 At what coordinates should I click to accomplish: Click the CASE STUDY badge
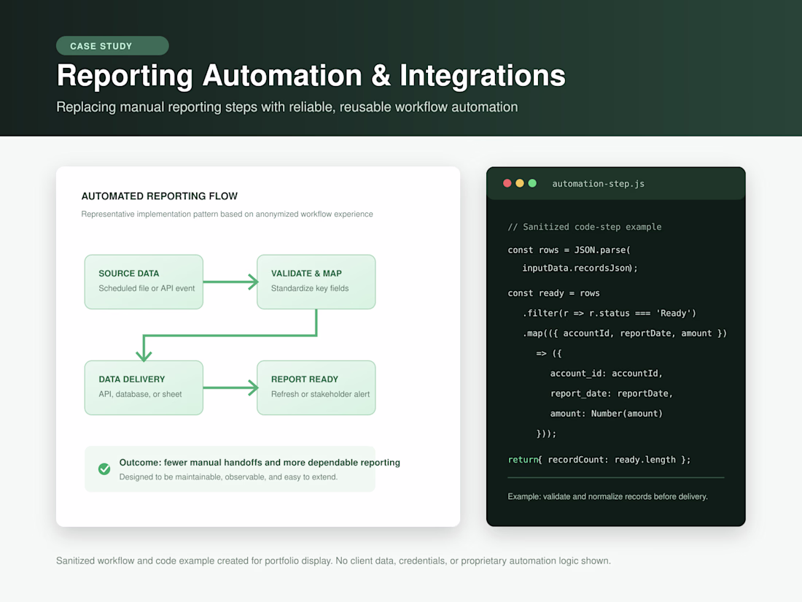coord(112,46)
